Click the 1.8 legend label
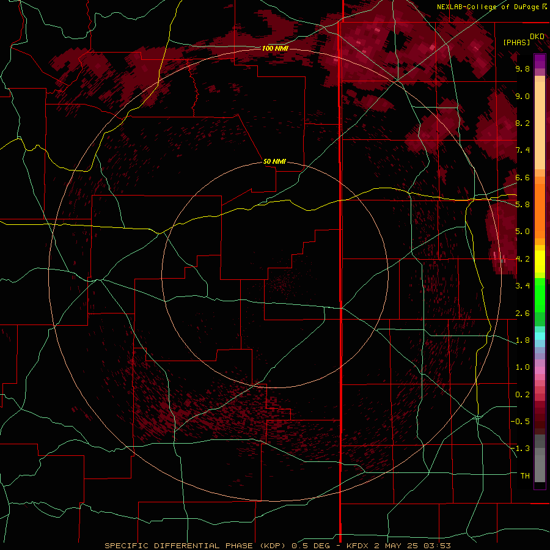 [x=522, y=340]
